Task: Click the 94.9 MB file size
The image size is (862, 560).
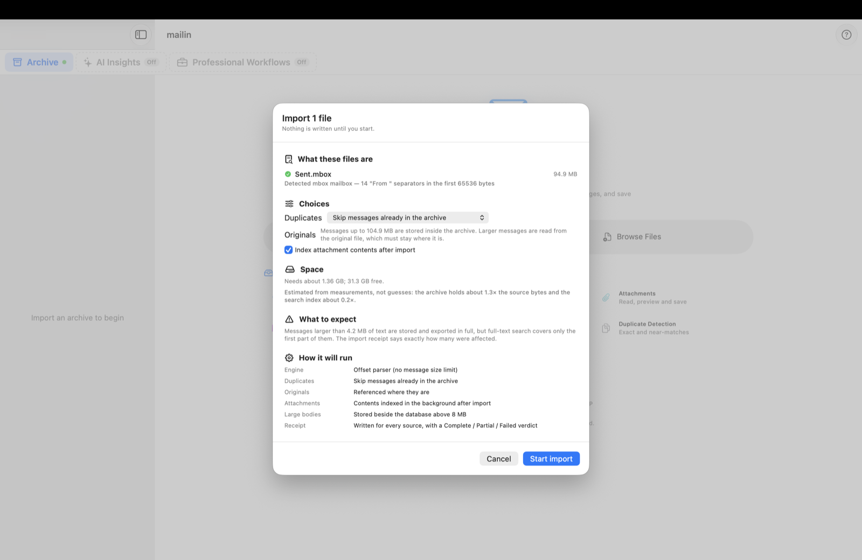Action: tap(565, 174)
